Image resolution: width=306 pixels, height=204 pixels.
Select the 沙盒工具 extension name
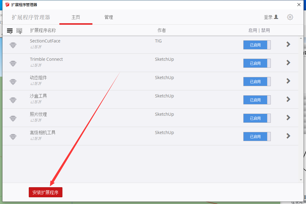pyautogui.click(x=38, y=96)
